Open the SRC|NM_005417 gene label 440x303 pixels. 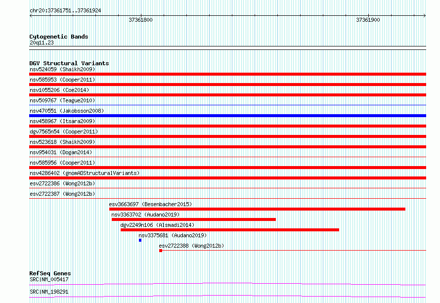(x=49, y=279)
